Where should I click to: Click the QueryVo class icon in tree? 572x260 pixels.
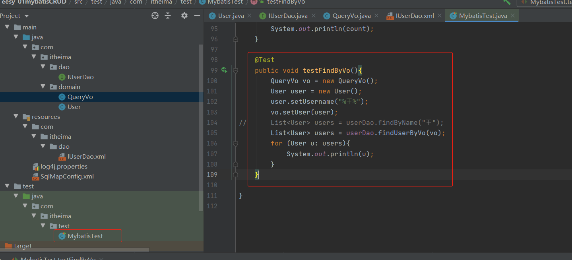click(x=62, y=97)
